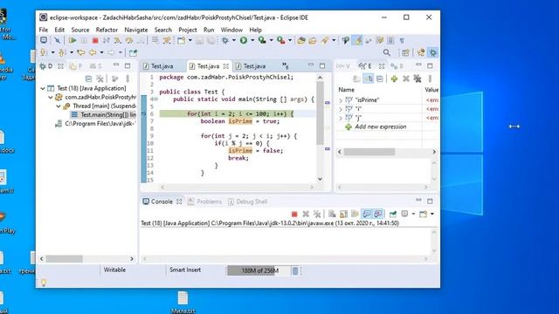559x314 pixels.
Task: Open the Navigate menu
Action: tap(136, 30)
